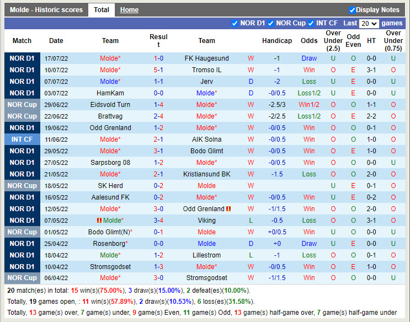This screenshot has height=322, width=410.
Task: Open the Last 20 games dropdown
Action: 368,24
